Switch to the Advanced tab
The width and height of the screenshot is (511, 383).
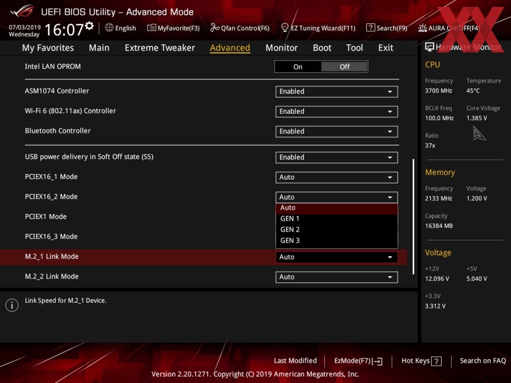(230, 48)
